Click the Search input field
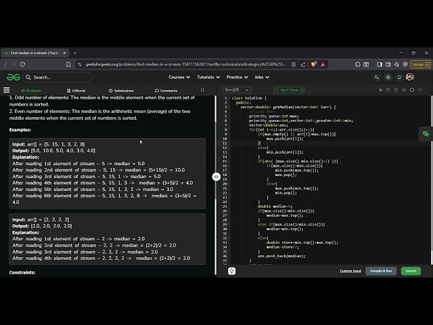Viewport: 433px width, 325px height. point(58,77)
